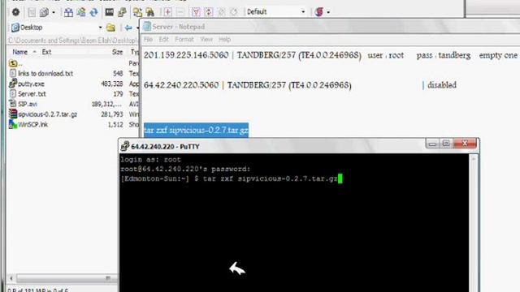This screenshot has height=292, width=520.
Task: Sort files by the Ext column header
Action: pos(46,52)
